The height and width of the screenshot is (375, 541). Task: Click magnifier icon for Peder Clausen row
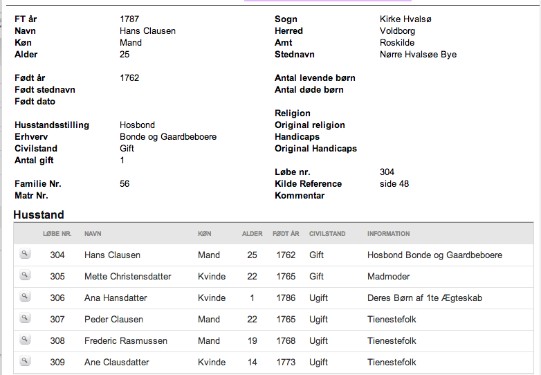[25, 318]
